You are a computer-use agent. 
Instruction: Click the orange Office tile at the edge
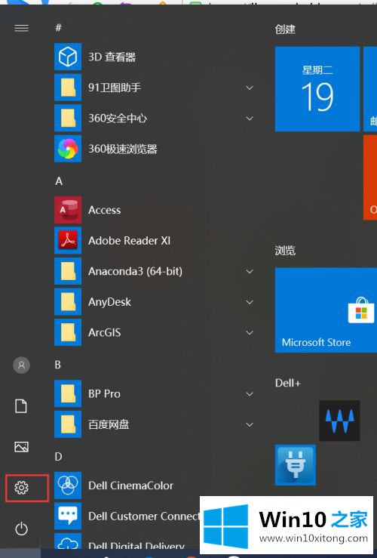pos(370,177)
